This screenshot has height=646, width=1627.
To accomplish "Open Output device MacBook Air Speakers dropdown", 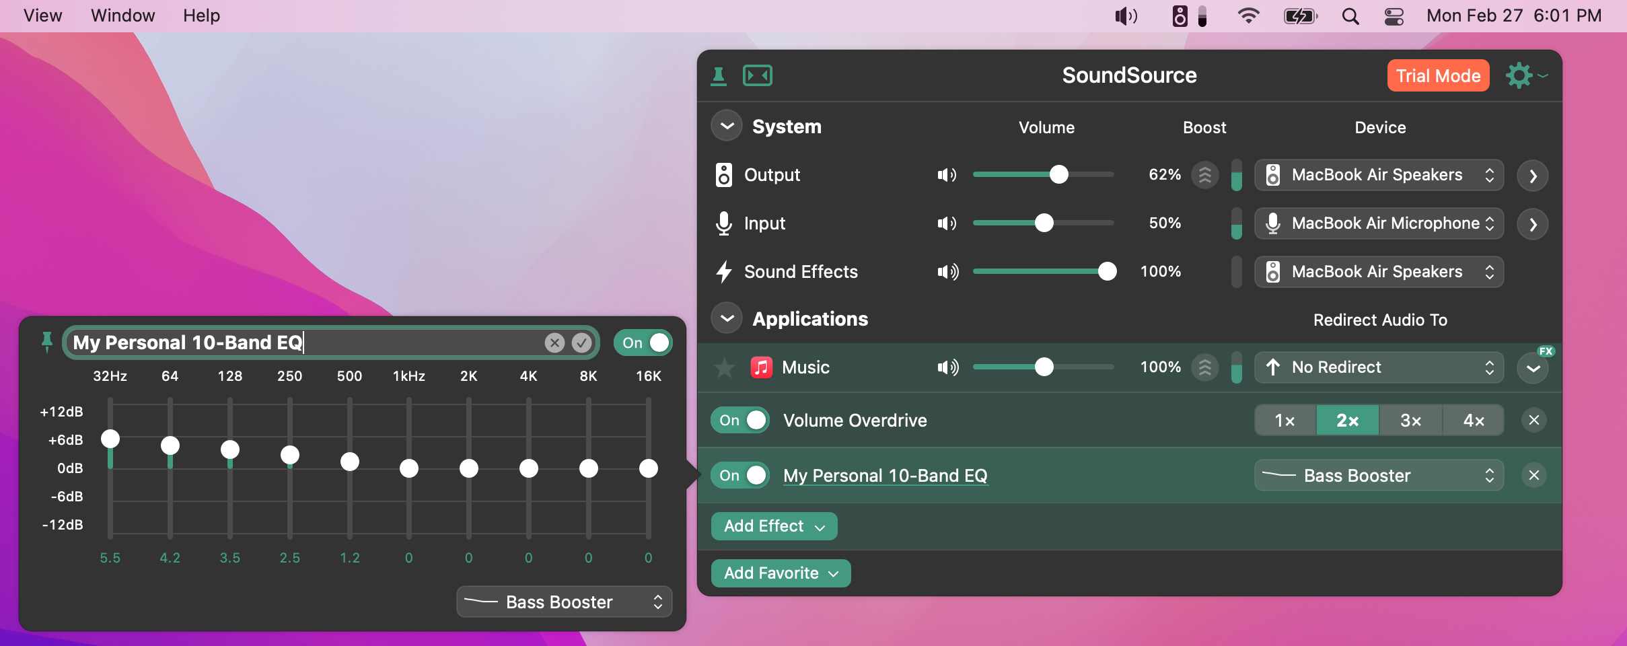I will point(1379,175).
